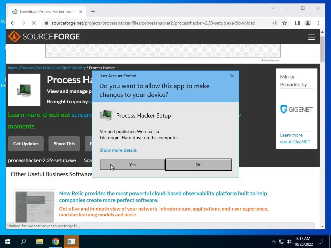Click the network tray icon
This screenshot has width=331, height=248.
click(x=282, y=242)
